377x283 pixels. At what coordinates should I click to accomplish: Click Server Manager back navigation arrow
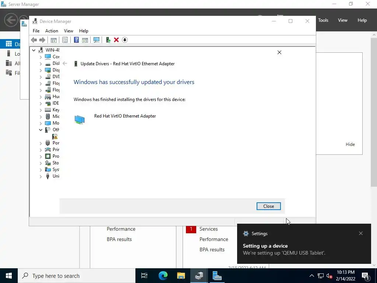(x=11, y=20)
